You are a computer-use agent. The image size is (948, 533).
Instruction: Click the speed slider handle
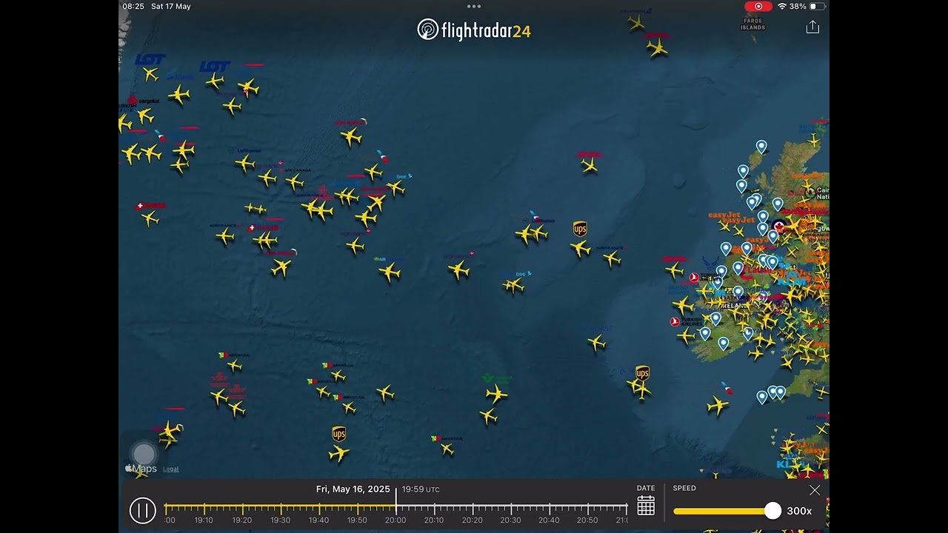pyautogui.click(x=772, y=511)
